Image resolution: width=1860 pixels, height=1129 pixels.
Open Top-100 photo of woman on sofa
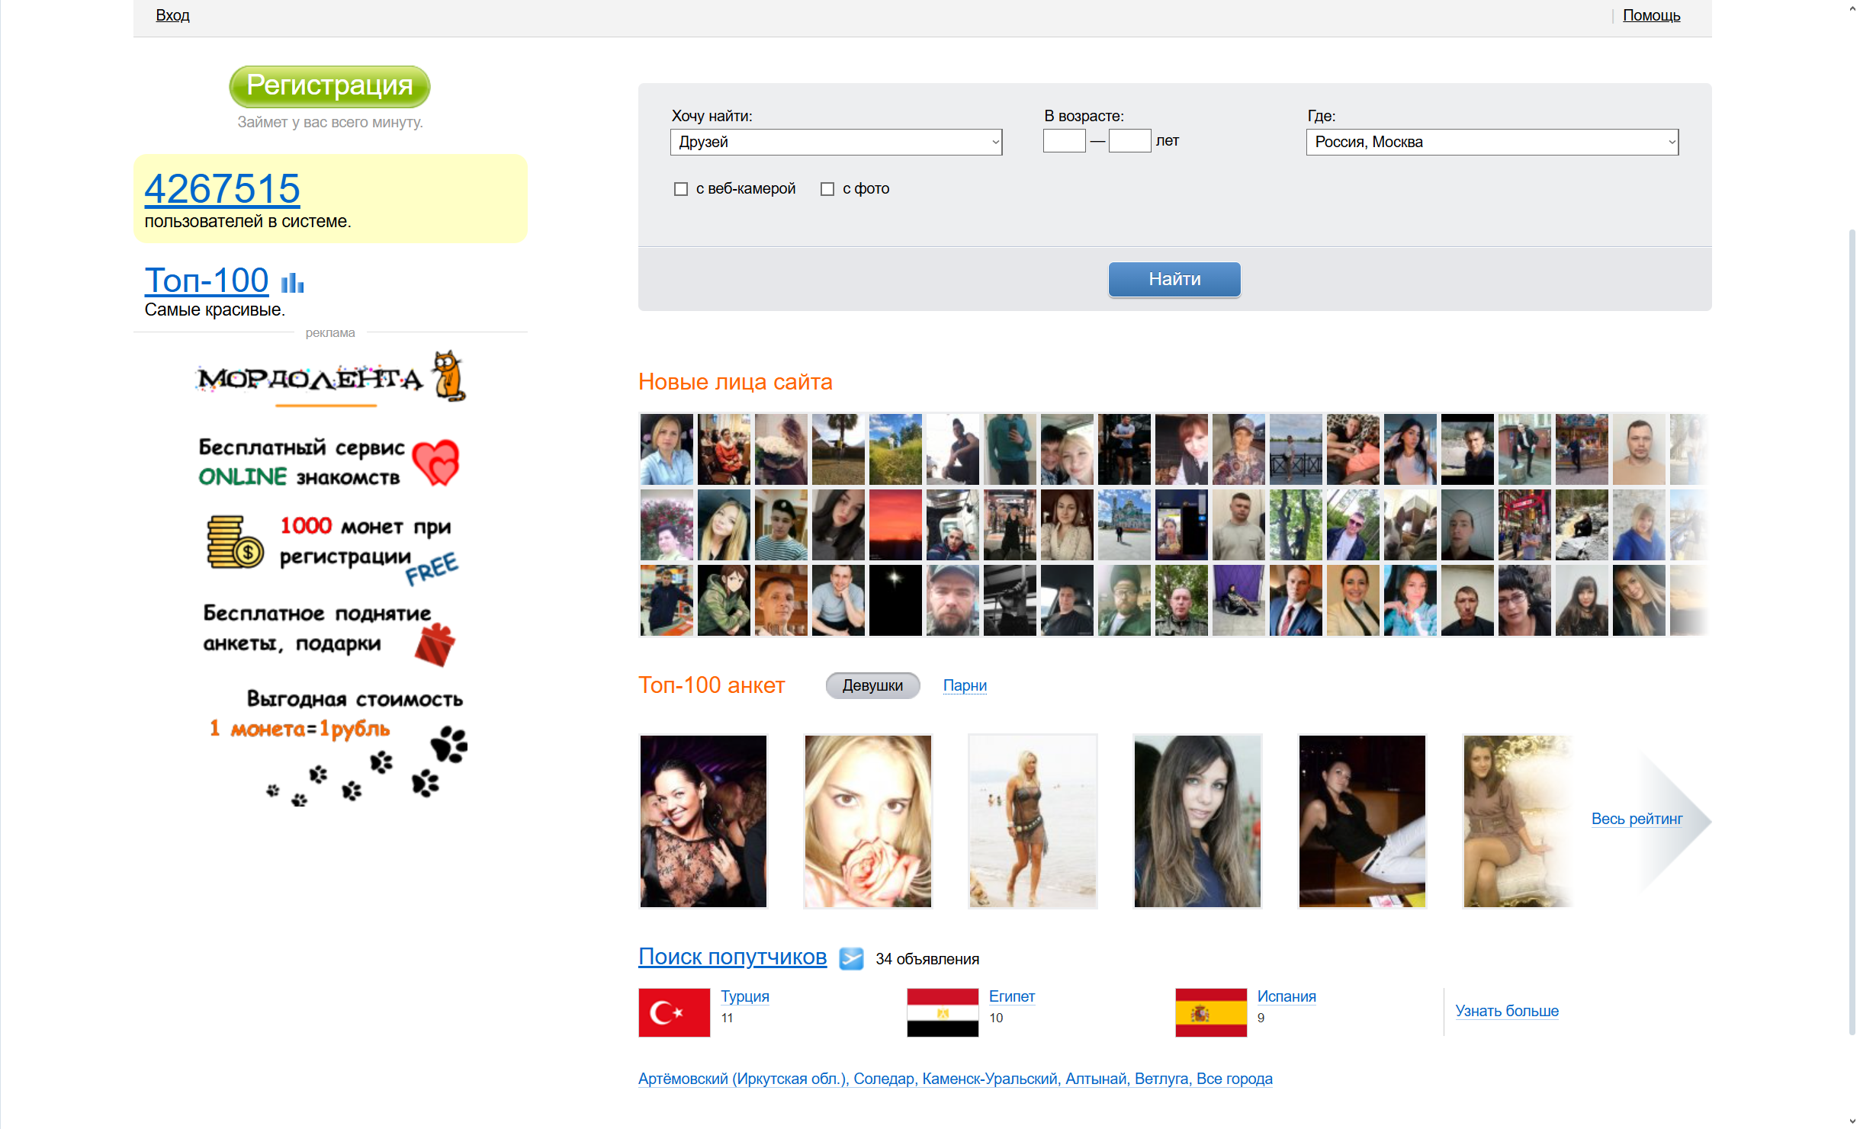point(1518,821)
